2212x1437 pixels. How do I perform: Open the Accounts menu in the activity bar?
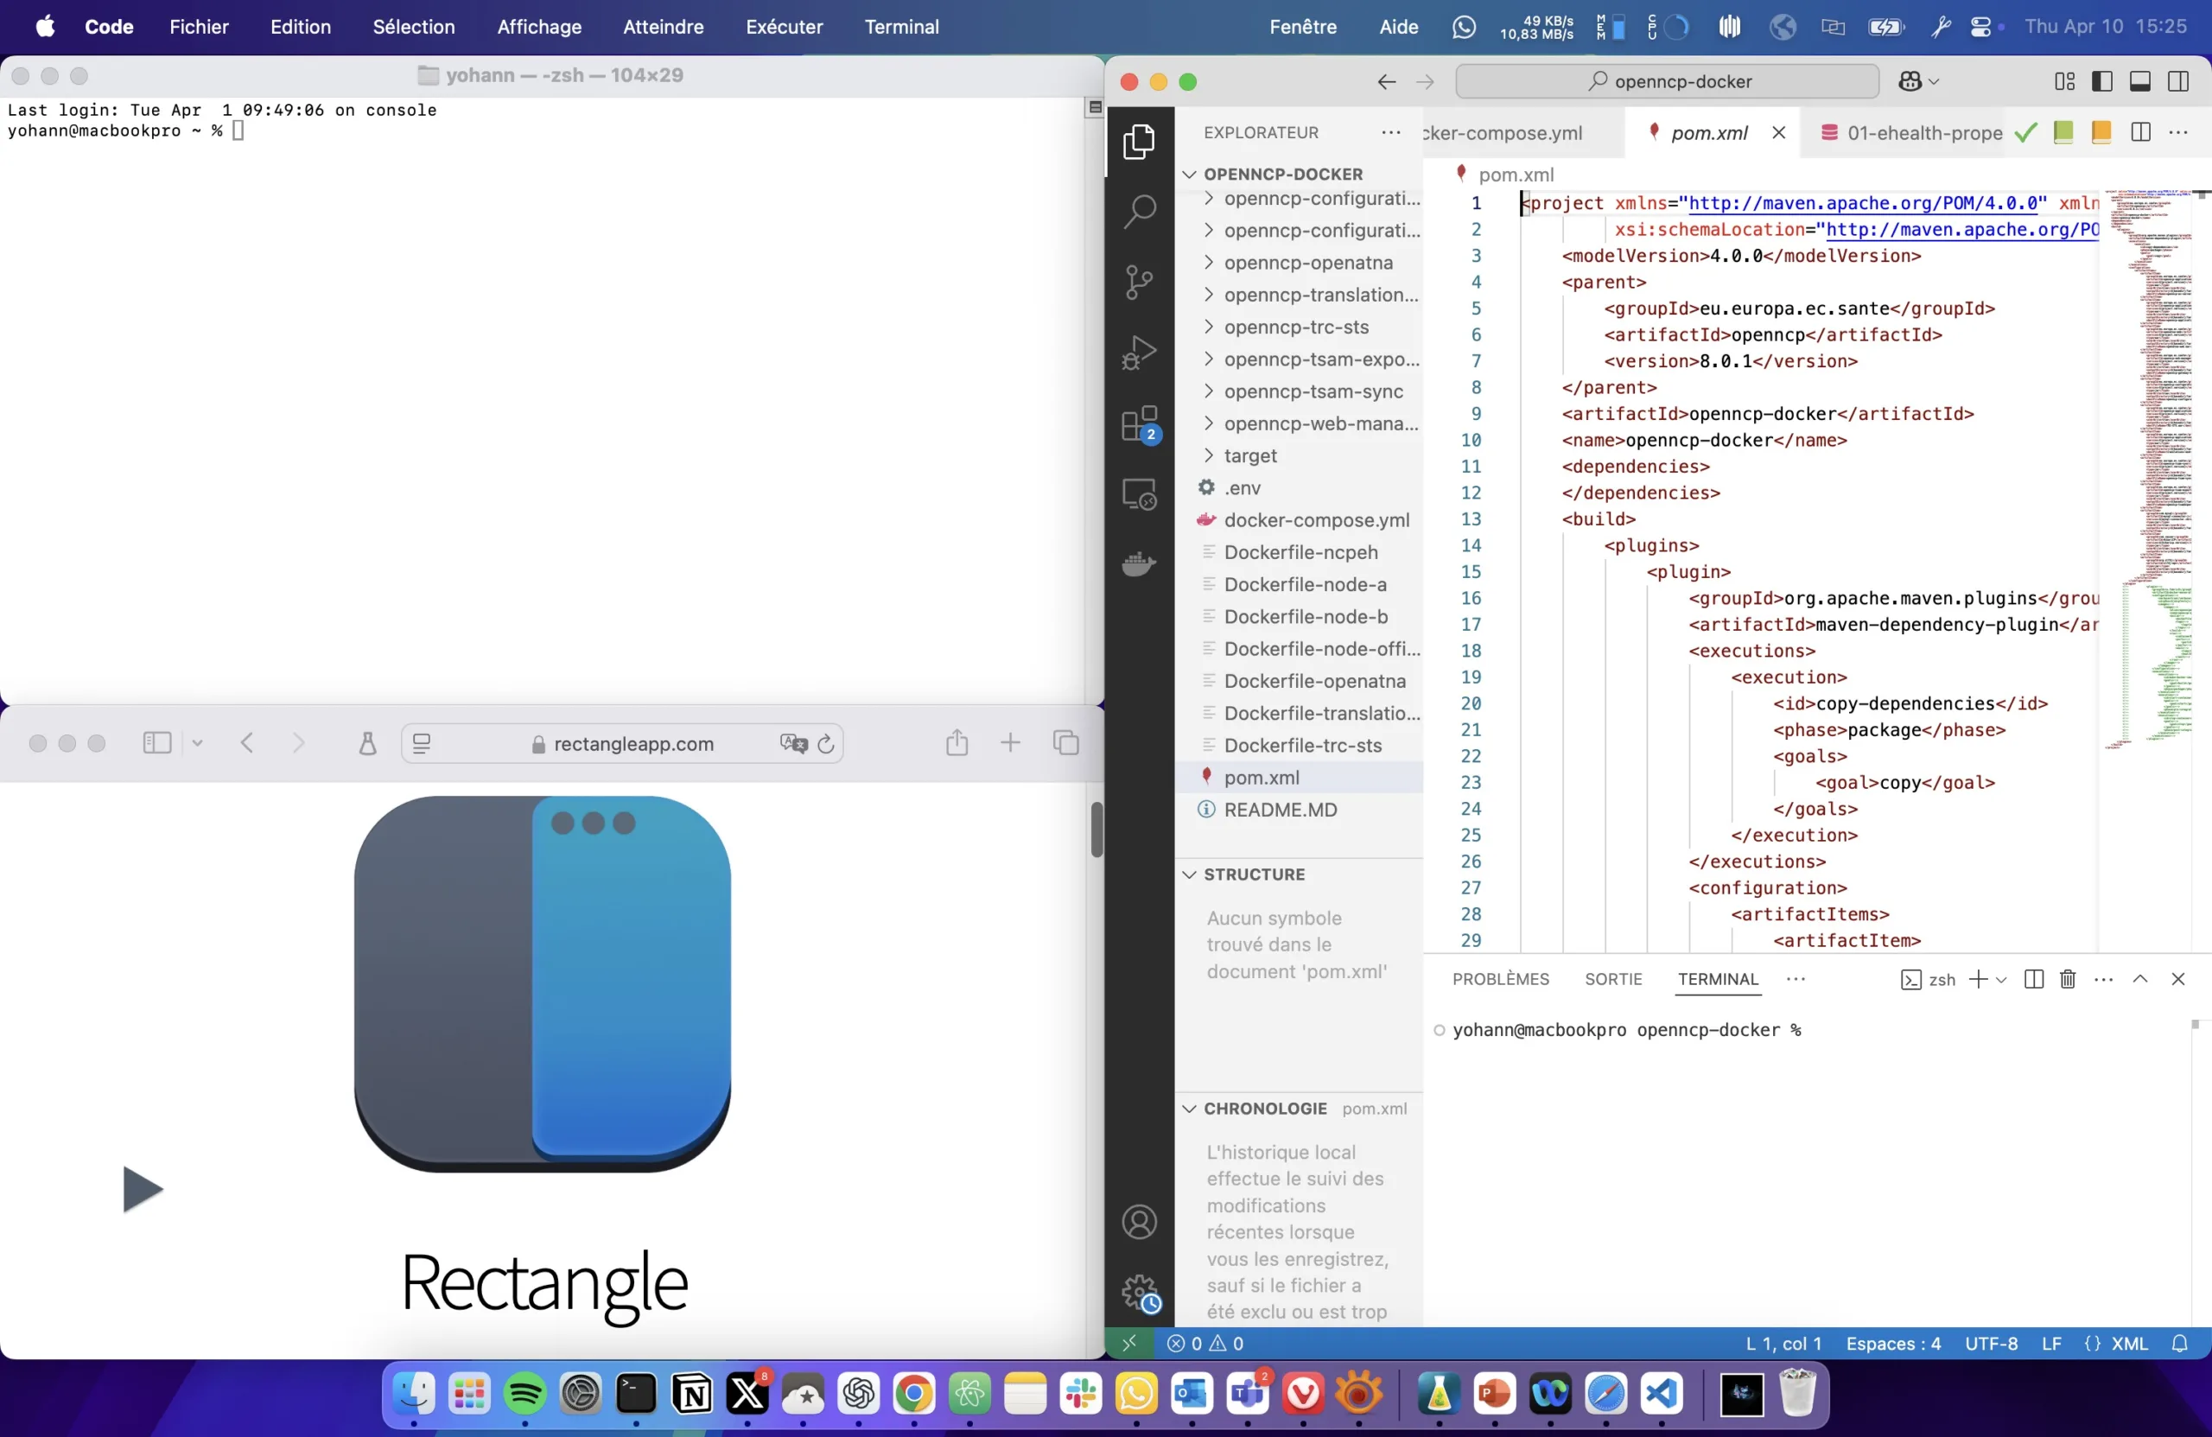click(x=1139, y=1221)
